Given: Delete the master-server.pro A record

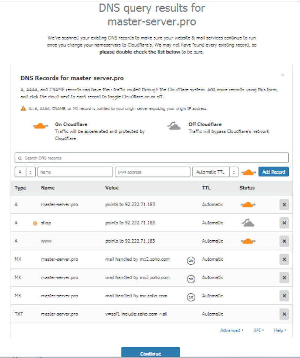Looking at the screenshot, I should [x=284, y=205].
